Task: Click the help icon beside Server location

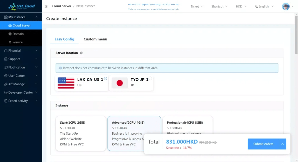Action: click(x=81, y=53)
